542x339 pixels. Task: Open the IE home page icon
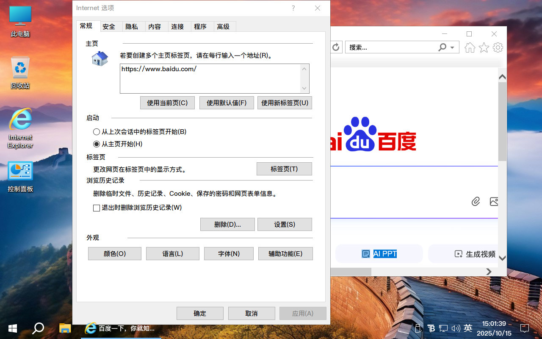click(470, 47)
